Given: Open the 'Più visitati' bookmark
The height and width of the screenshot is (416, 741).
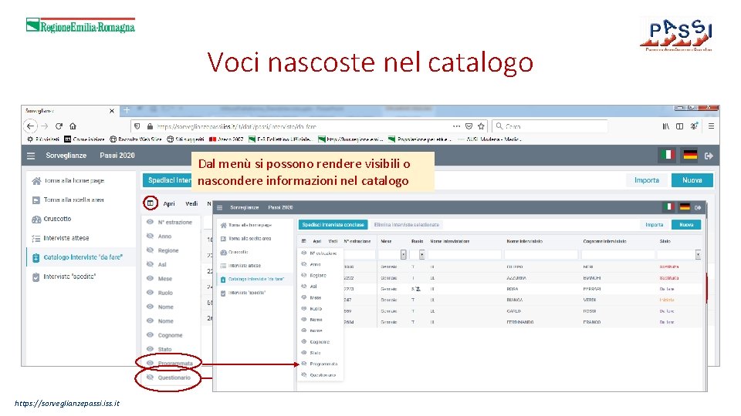Looking at the screenshot, I should (x=43, y=139).
